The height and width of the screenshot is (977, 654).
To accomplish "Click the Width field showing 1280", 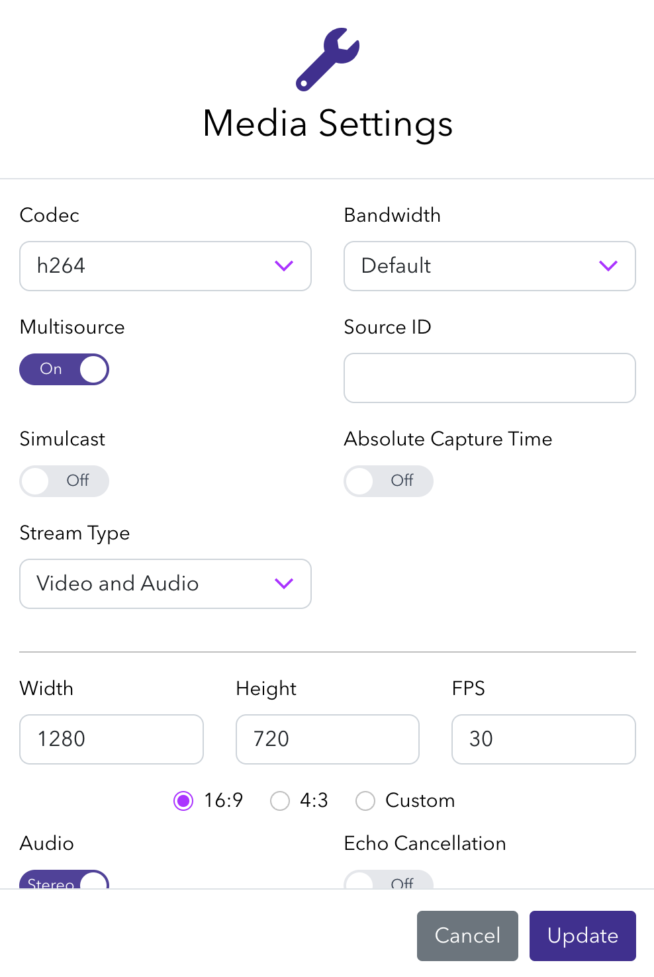I will [111, 739].
